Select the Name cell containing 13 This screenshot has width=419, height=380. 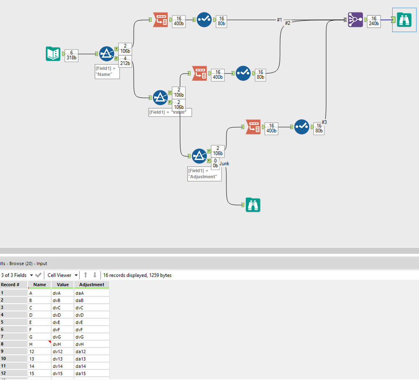tap(39, 359)
